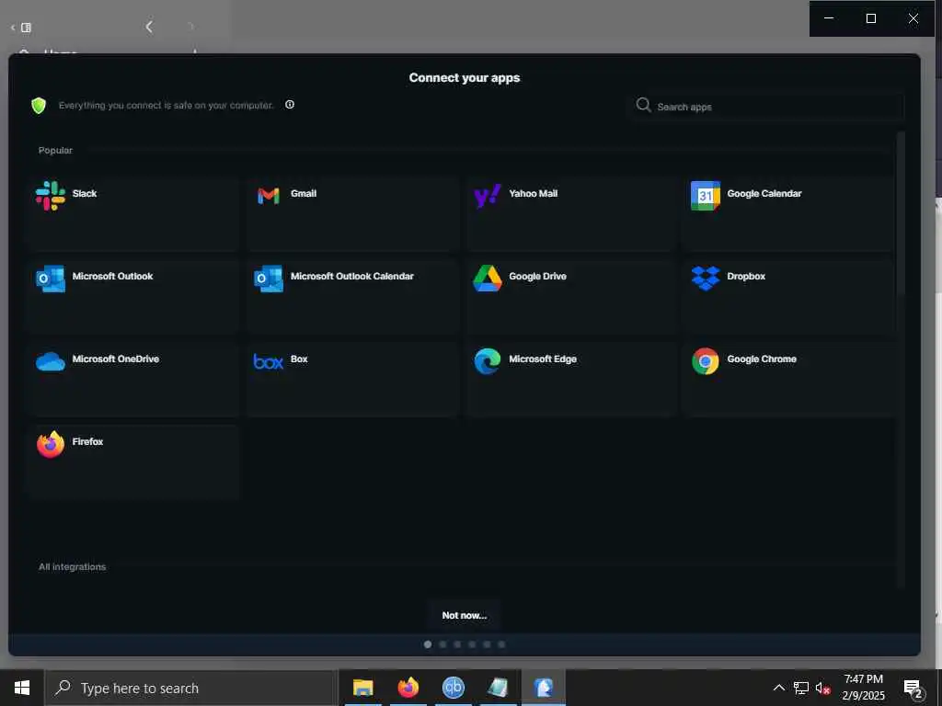The image size is (942, 706).
Task: Click the 'Google Calendar' label text
Action: point(764,193)
